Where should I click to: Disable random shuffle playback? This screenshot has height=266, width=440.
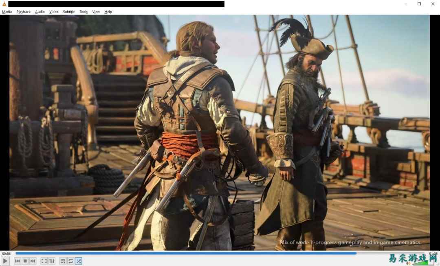(79, 261)
